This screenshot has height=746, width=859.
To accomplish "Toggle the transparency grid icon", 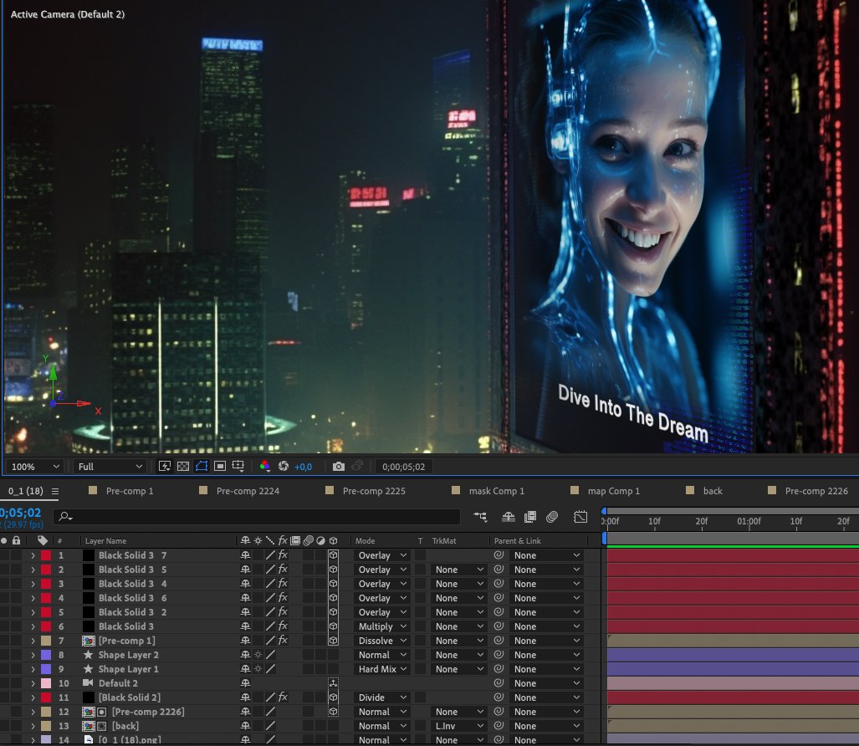I will (183, 466).
